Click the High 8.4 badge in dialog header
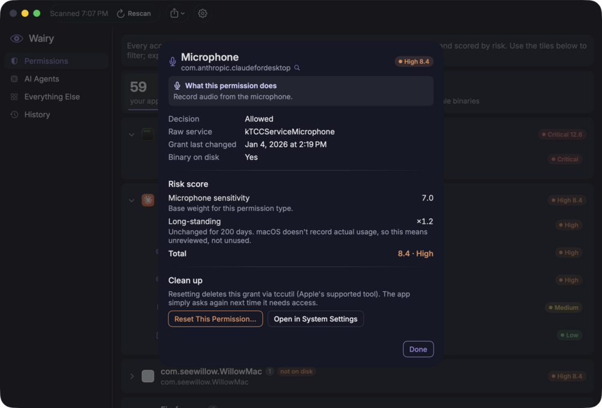 414,62
